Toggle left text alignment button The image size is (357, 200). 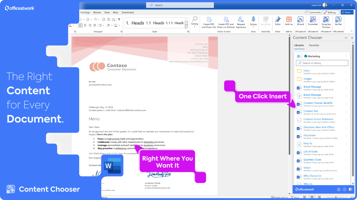pos(80,25)
